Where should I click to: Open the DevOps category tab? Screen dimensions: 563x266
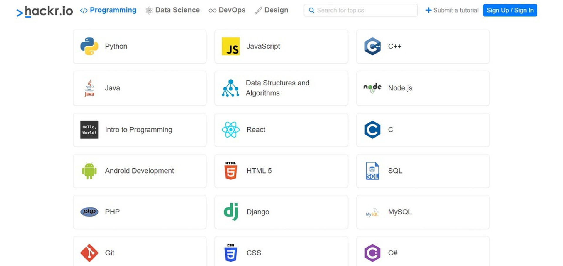coord(227,10)
